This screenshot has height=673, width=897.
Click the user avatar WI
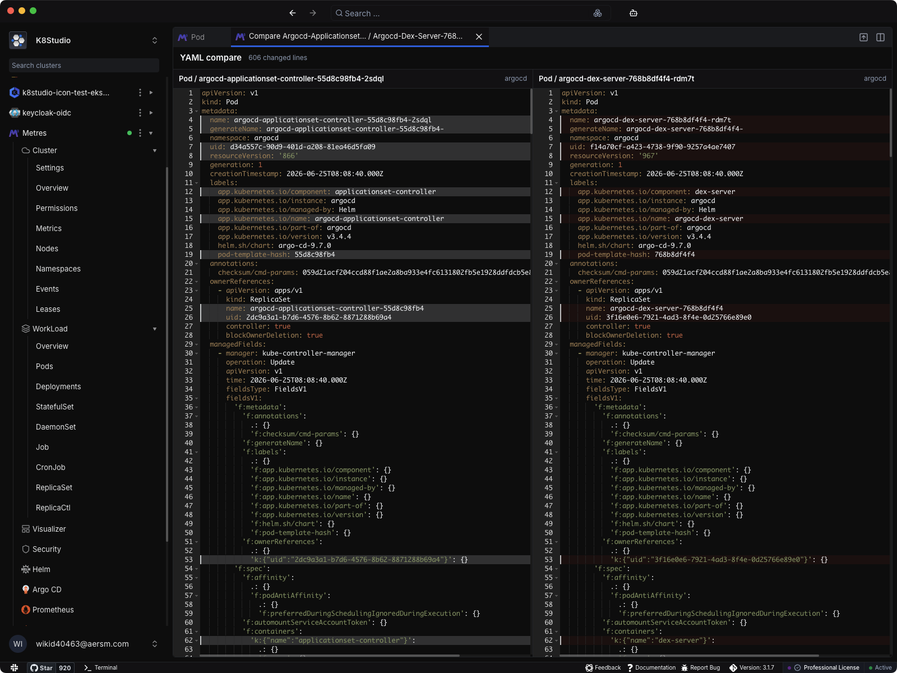point(18,644)
